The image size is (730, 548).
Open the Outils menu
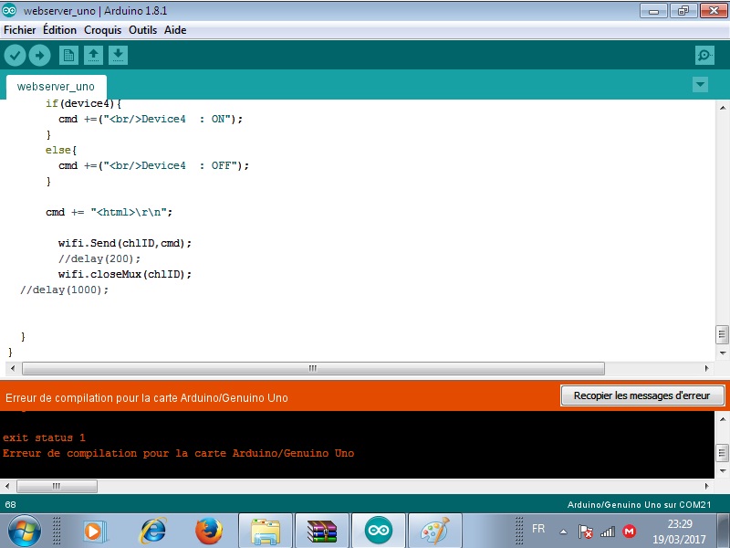click(142, 30)
